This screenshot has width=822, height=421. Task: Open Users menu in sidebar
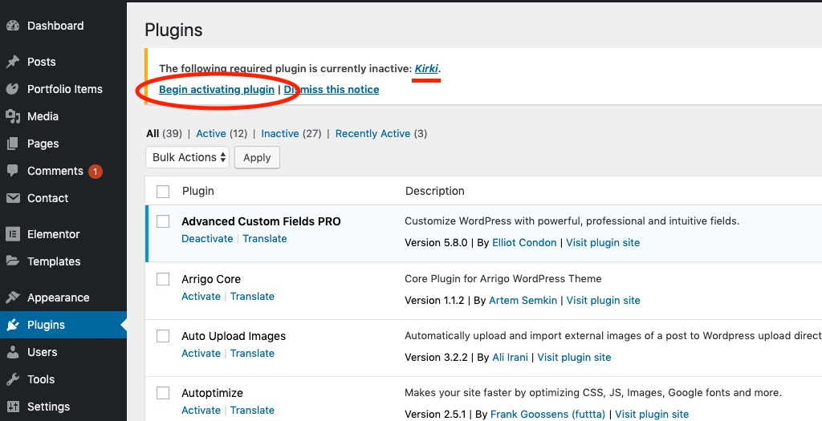[x=42, y=352]
